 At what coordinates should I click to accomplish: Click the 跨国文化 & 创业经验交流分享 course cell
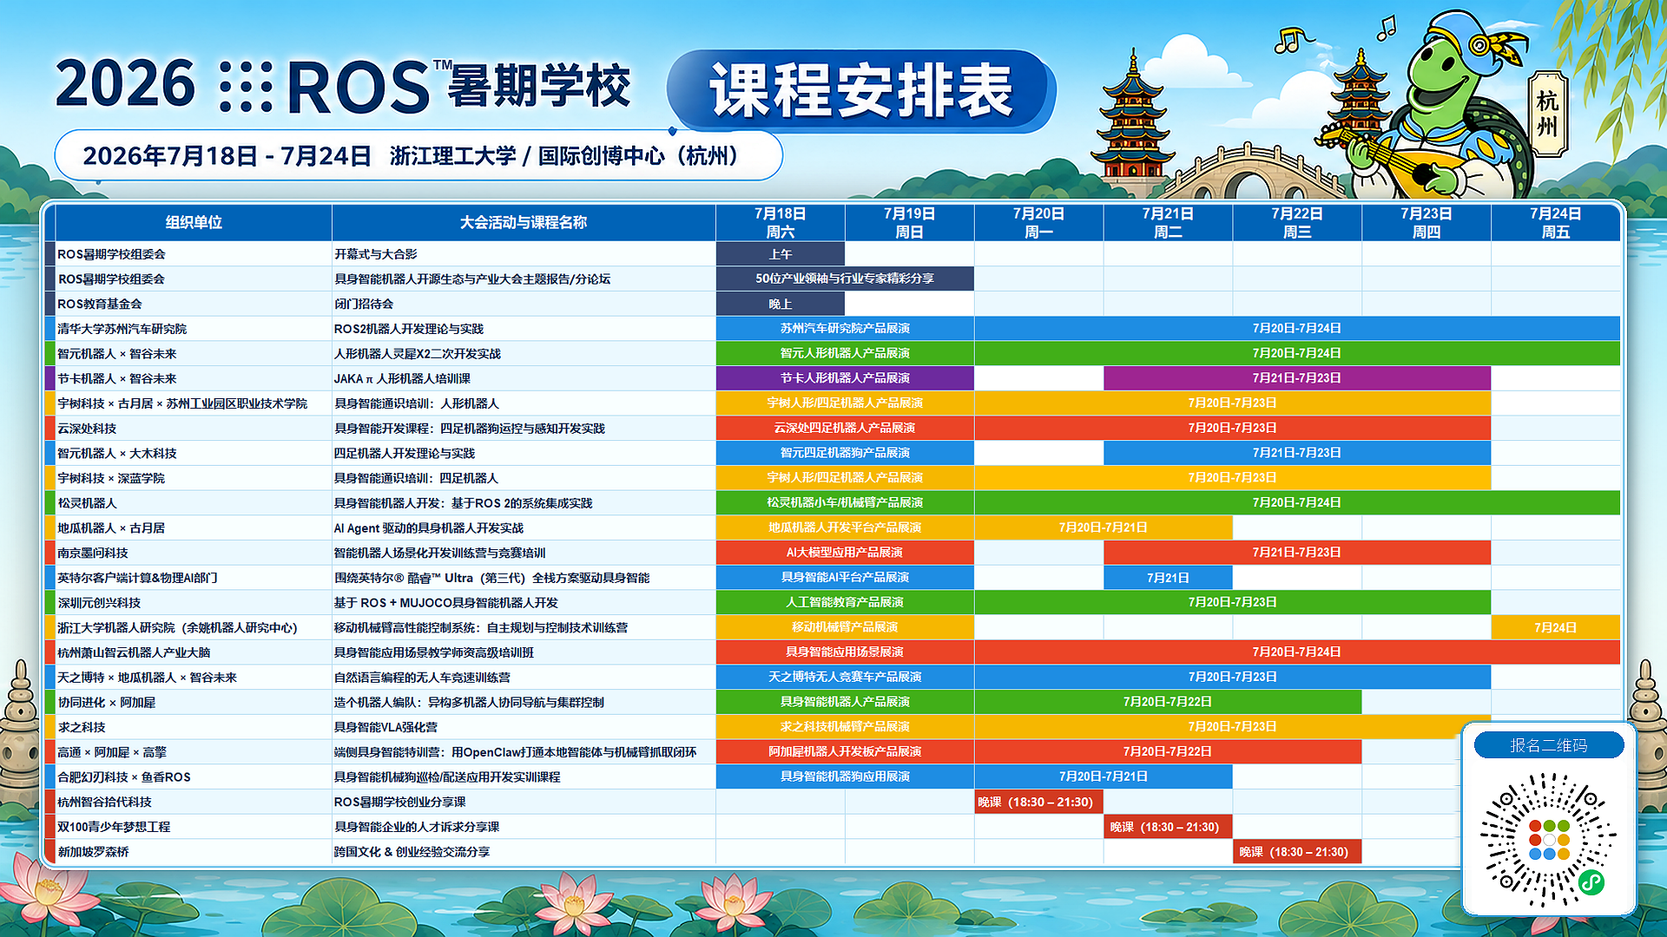pos(524,852)
